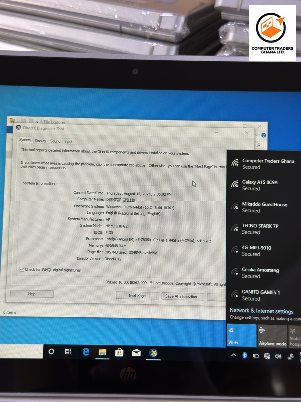Image resolution: width=301 pixels, height=402 pixels.
Task: Click the network globe tray icon
Action: pos(267,356)
